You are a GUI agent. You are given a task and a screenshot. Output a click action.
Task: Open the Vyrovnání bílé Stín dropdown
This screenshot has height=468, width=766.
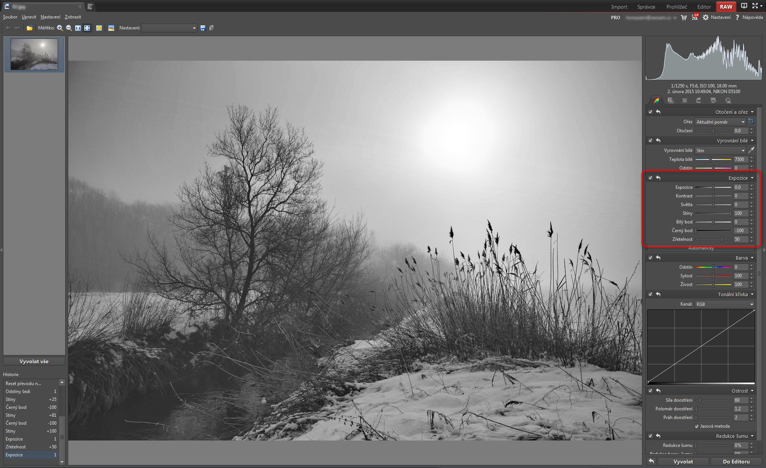pyautogui.click(x=720, y=150)
